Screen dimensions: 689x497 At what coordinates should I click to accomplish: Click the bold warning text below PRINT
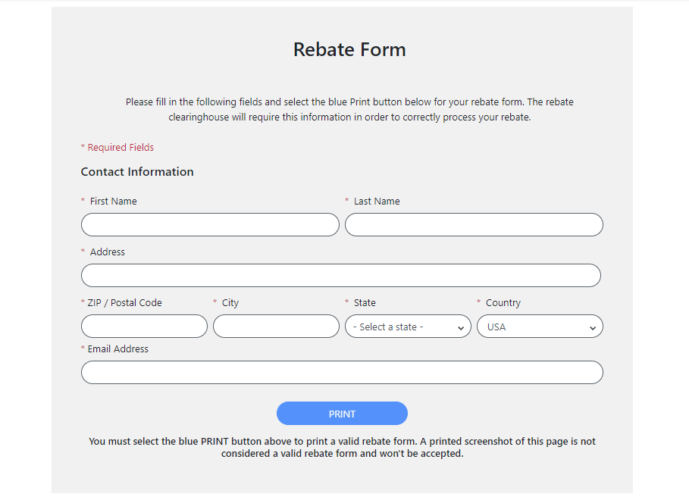click(343, 447)
